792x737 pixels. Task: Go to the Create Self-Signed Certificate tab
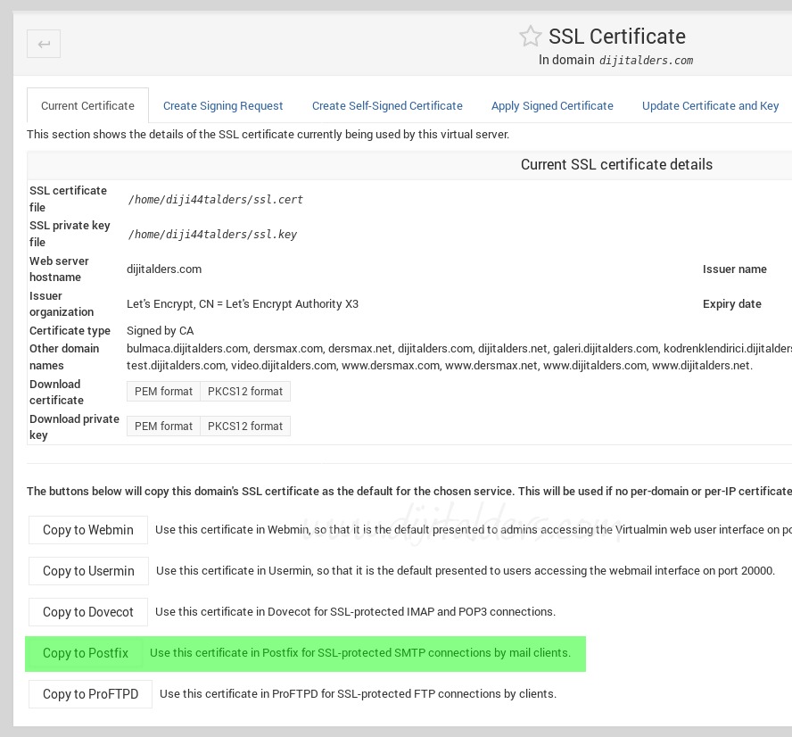[387, 105]
